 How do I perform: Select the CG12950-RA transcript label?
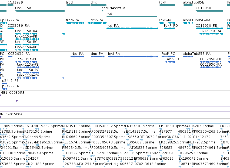coord(210,31)
